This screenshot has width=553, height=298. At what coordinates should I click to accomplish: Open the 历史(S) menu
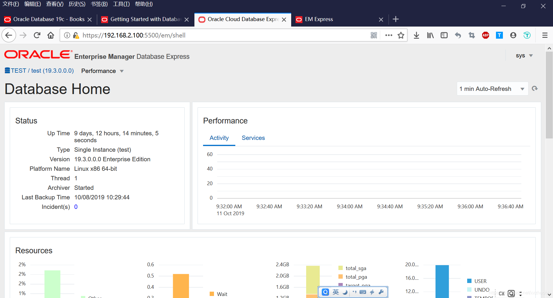(77, 4)
